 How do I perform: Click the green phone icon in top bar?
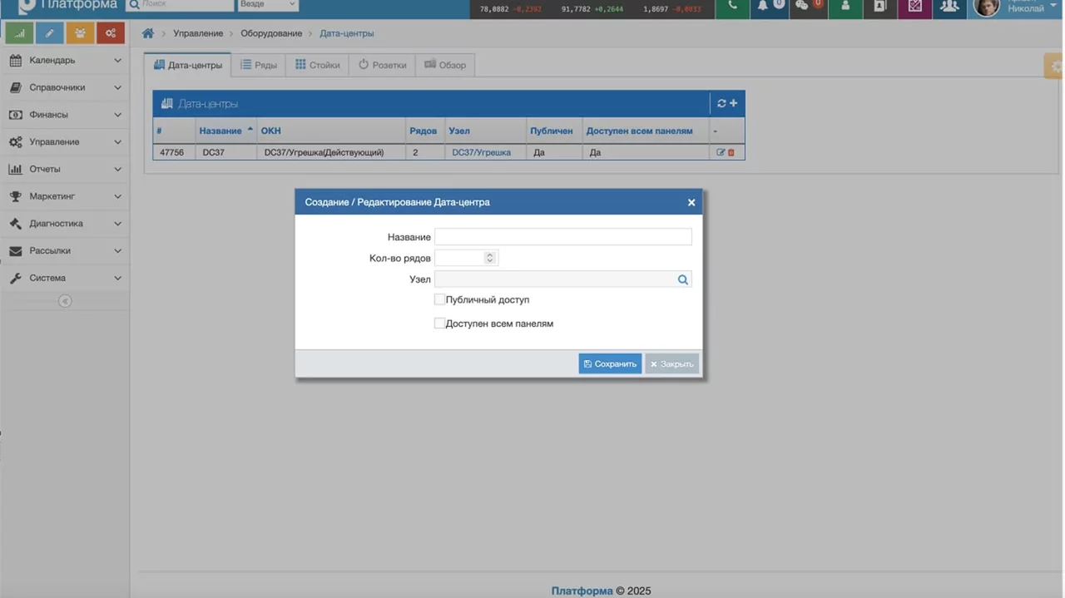(732, 7)
